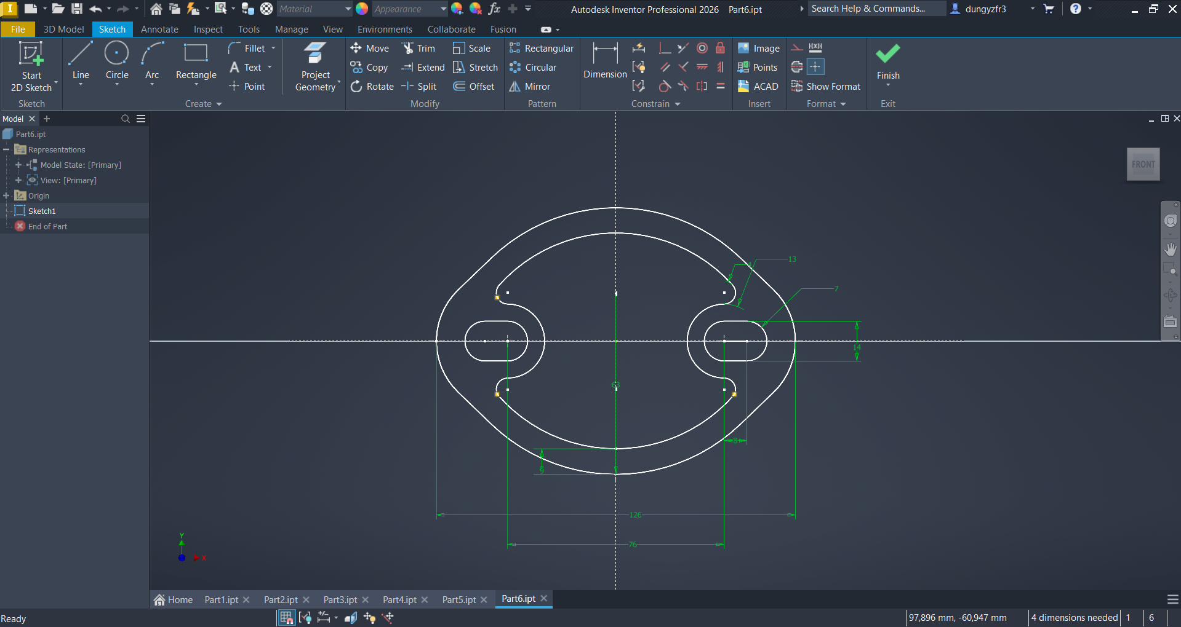Click the Search Help & Commands field
The image size is (1181, 627).
click(x=875, y=9)
